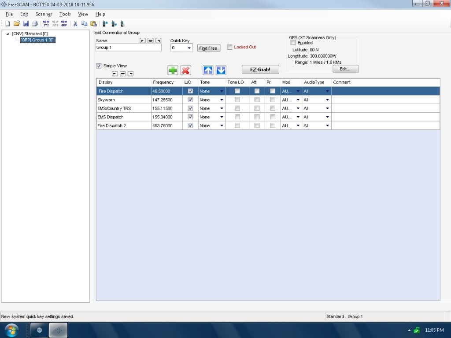
Task: Open AudioType dropdown for Fire Dispatch 2
Action: (x=327, y=126)
